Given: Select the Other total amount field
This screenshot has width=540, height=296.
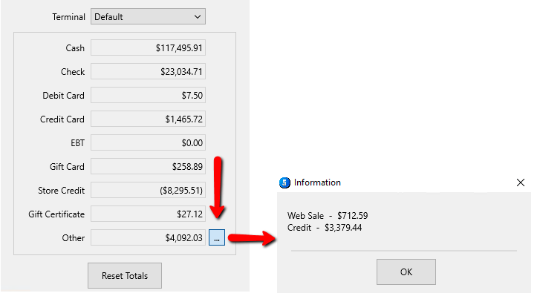Looking at the screenshot, I should [148, 237].
